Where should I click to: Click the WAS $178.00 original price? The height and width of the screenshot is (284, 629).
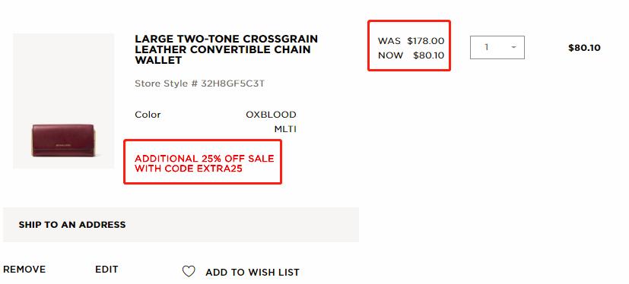coord(411,41)
